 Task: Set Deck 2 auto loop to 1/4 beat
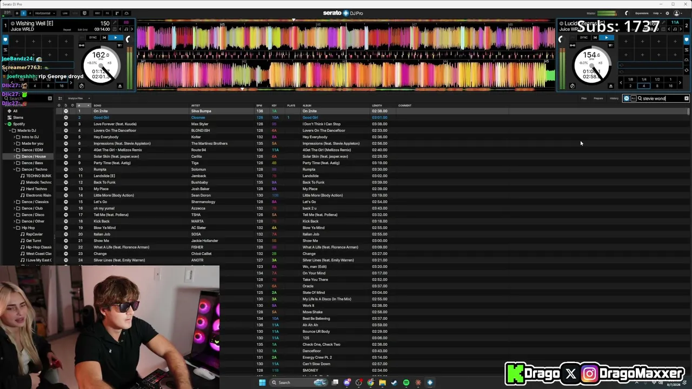[644, 79]
